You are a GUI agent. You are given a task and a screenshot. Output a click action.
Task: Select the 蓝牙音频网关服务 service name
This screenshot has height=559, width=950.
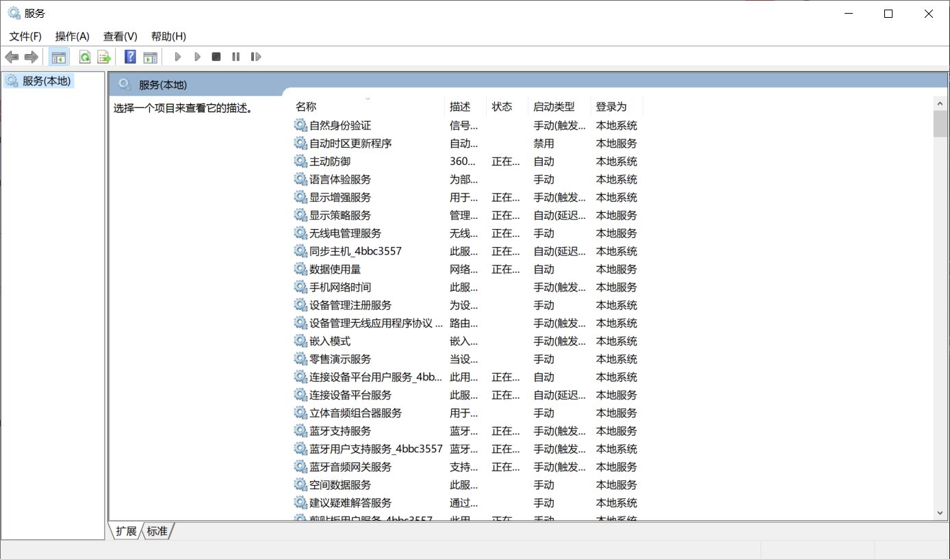tap(350, 467)
